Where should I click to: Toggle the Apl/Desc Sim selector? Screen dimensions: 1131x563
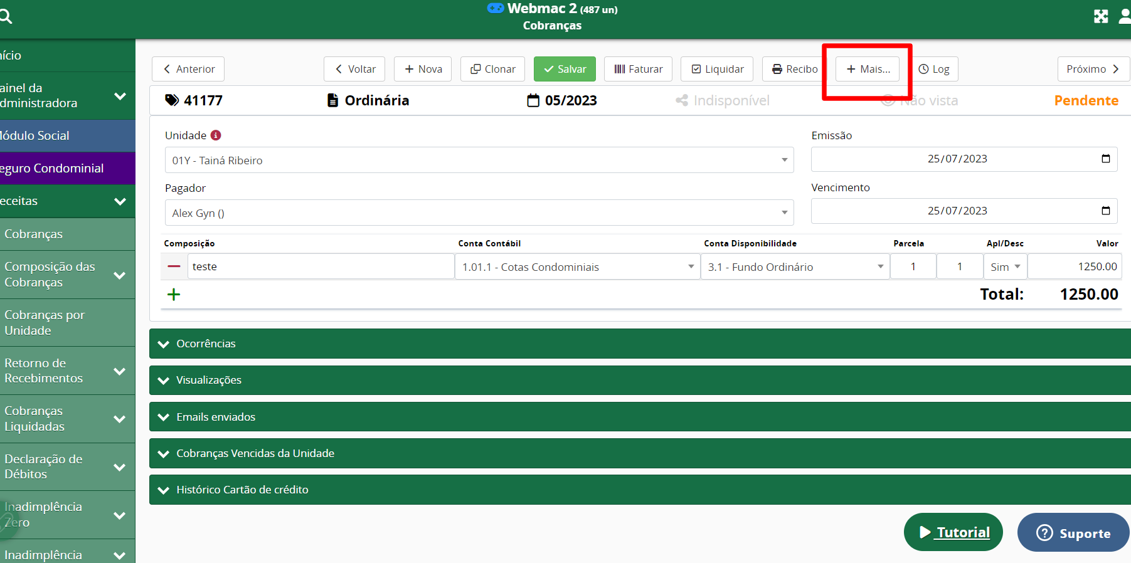coord(1005,267)
